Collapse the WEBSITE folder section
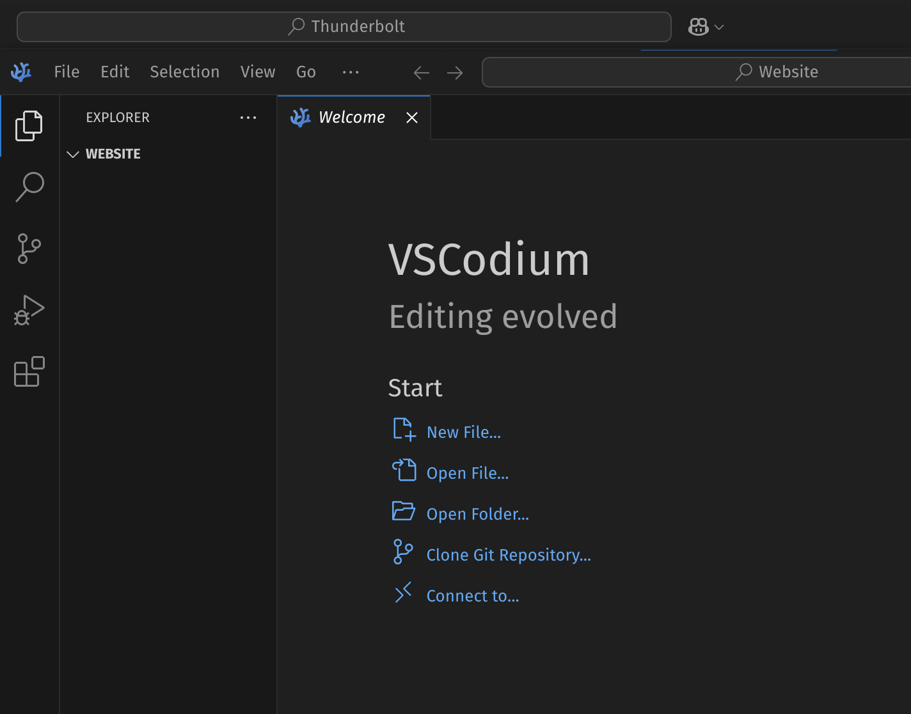911x714 pixels. coord(73,154)
